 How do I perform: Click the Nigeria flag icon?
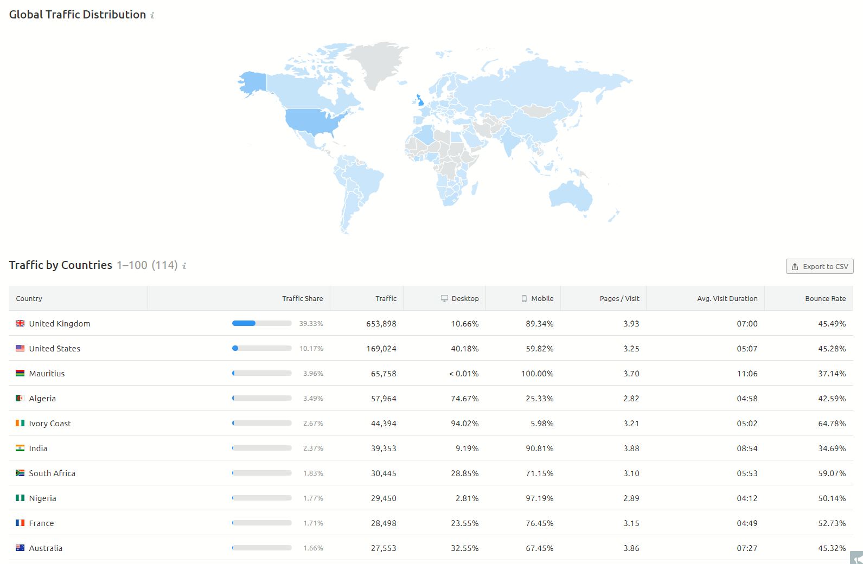pyautogui.click(x=20, y=498)
